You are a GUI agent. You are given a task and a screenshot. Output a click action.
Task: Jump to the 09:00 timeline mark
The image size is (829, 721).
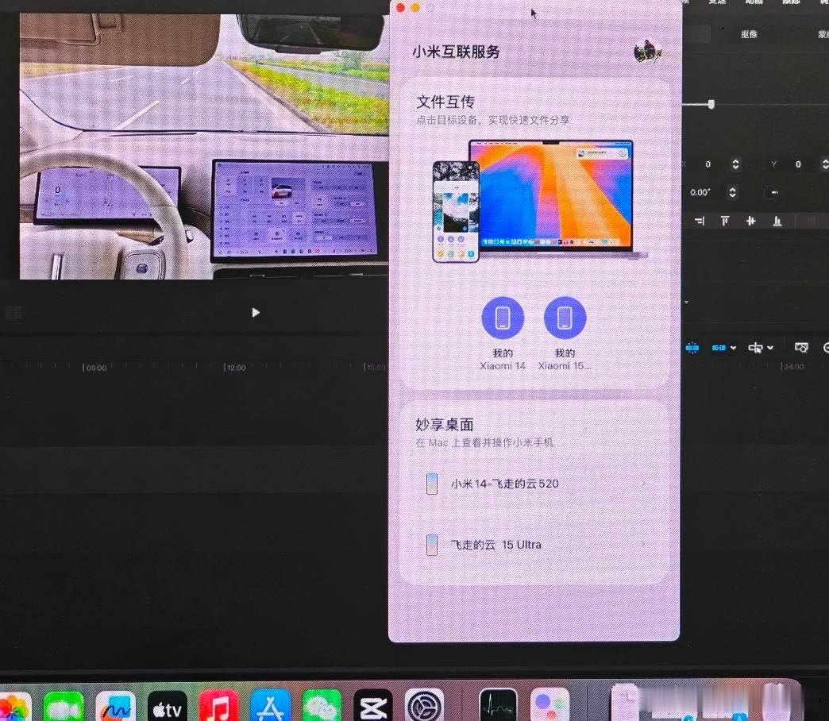point(95,368)
